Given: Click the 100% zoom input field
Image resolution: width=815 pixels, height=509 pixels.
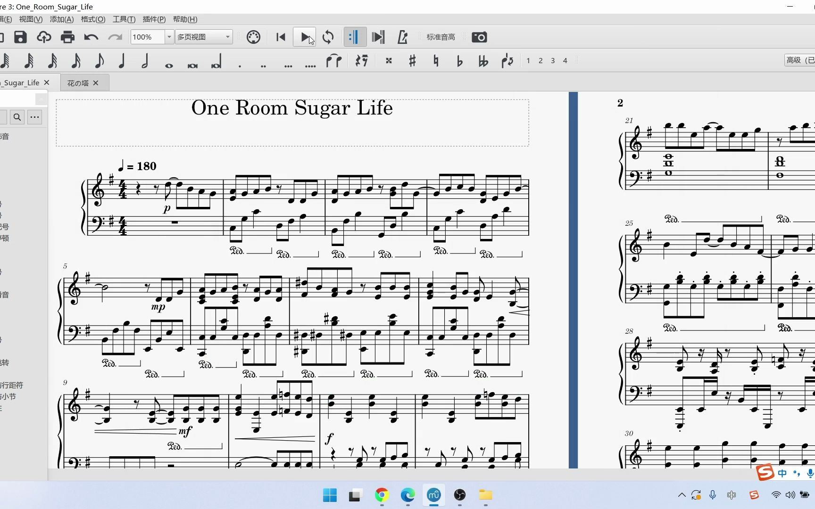Looking at the screenshot, I should click(148, 37).
